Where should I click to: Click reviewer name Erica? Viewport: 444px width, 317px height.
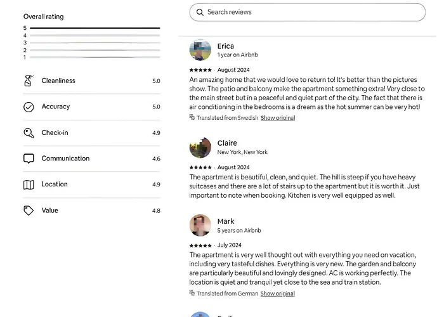coord(226,46)
